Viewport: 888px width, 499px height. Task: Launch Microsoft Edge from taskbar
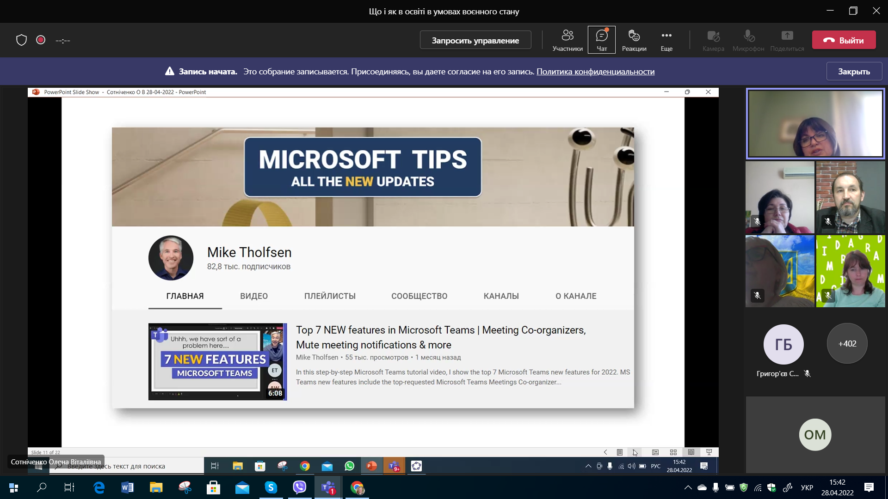tap(99, 487)
